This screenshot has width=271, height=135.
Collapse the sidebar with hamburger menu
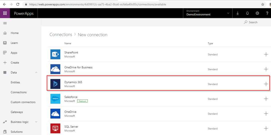click(5, 23)
